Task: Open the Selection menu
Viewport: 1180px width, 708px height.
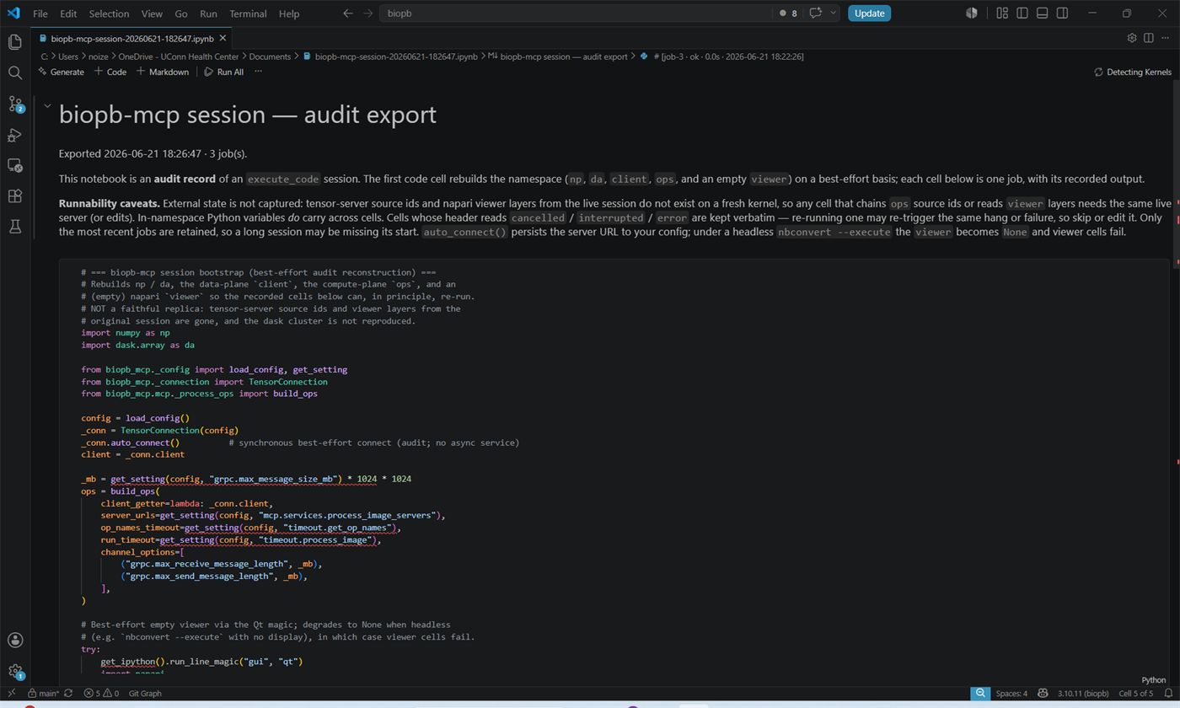Action: tap(110, 13)
